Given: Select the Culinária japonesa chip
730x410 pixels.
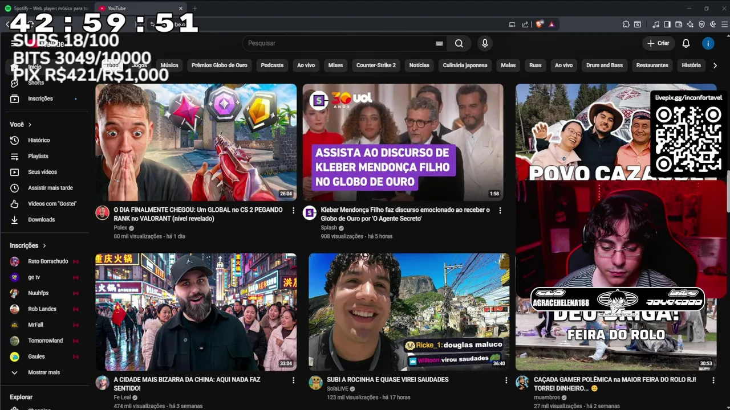Looking at the screenshot, I should 465,65.
